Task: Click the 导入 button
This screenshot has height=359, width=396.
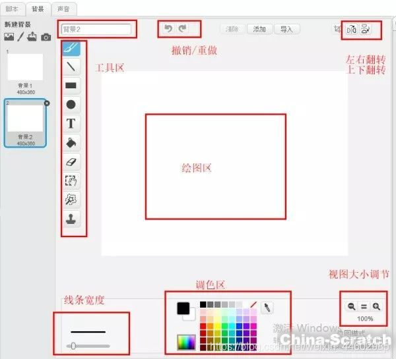Action: (x=287, y=29)
